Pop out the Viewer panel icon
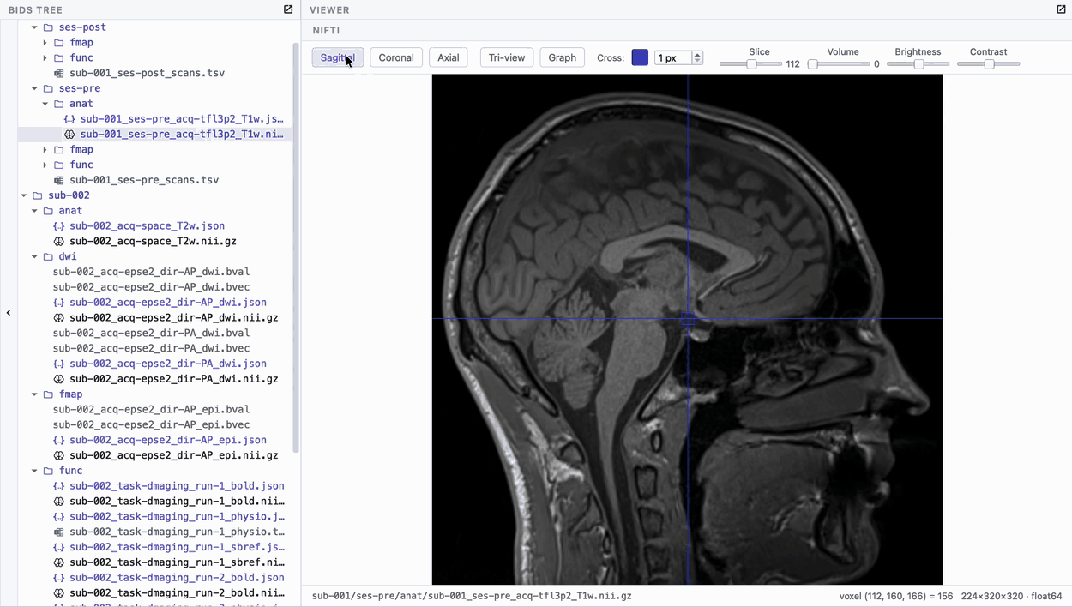This screenshot has width=1072, height=607. 1061,9
